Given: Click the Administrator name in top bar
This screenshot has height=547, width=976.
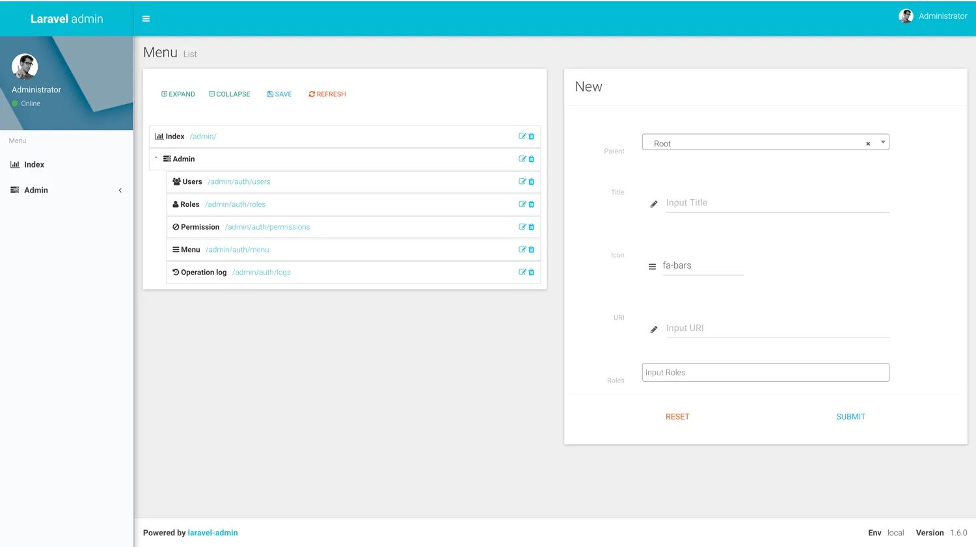Looking at the screenshot, I should 943,16.
